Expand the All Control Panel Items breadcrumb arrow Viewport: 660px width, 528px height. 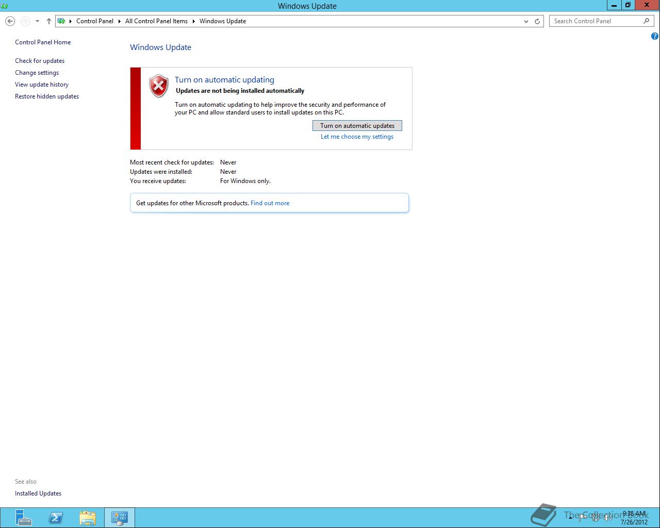[194, 21]
